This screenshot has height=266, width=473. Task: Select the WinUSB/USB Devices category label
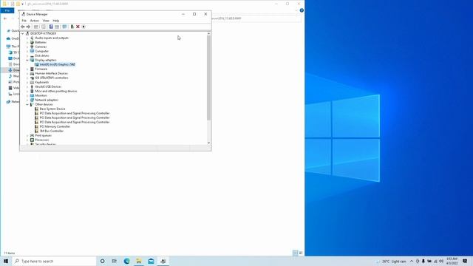[48, 86]
